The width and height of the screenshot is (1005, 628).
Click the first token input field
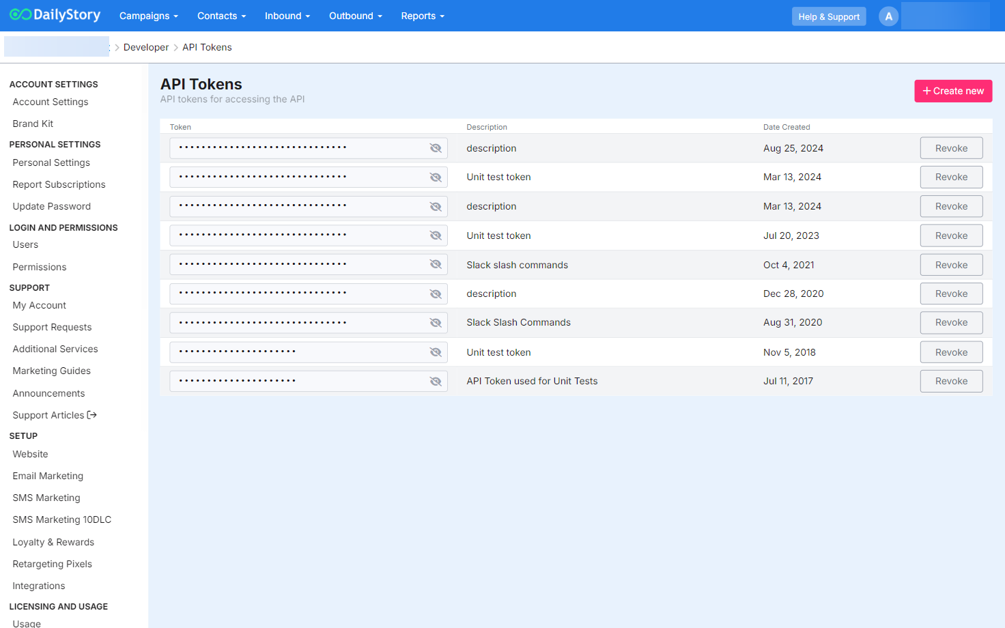pos(297,148)
